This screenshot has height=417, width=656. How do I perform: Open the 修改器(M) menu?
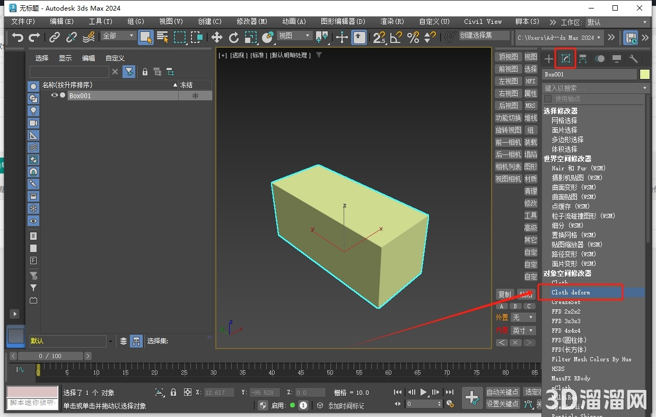click(x=252, y=22)
